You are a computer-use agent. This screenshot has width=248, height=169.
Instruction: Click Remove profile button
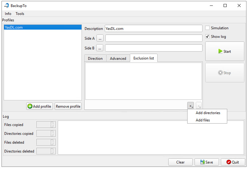[68, 106]
